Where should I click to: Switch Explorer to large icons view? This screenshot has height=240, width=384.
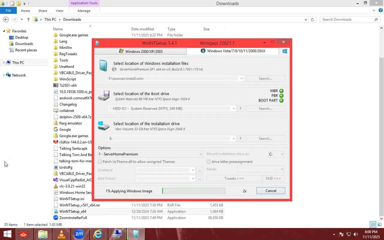pos(379,224)
